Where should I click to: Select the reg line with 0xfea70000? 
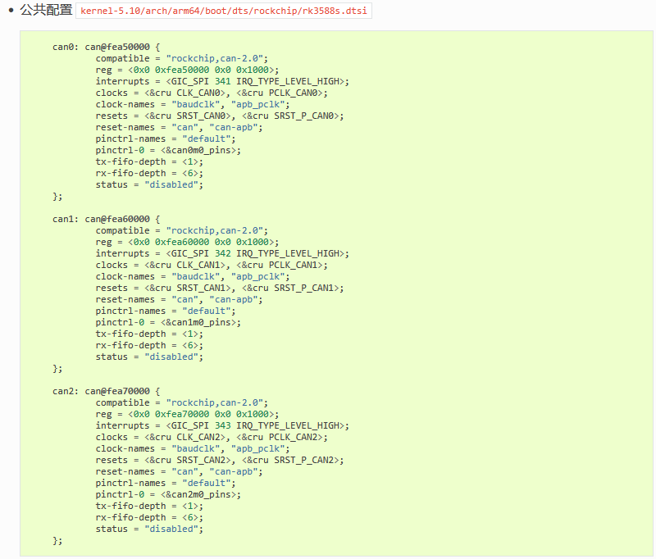pyautogui.click(x=187, y=415)
